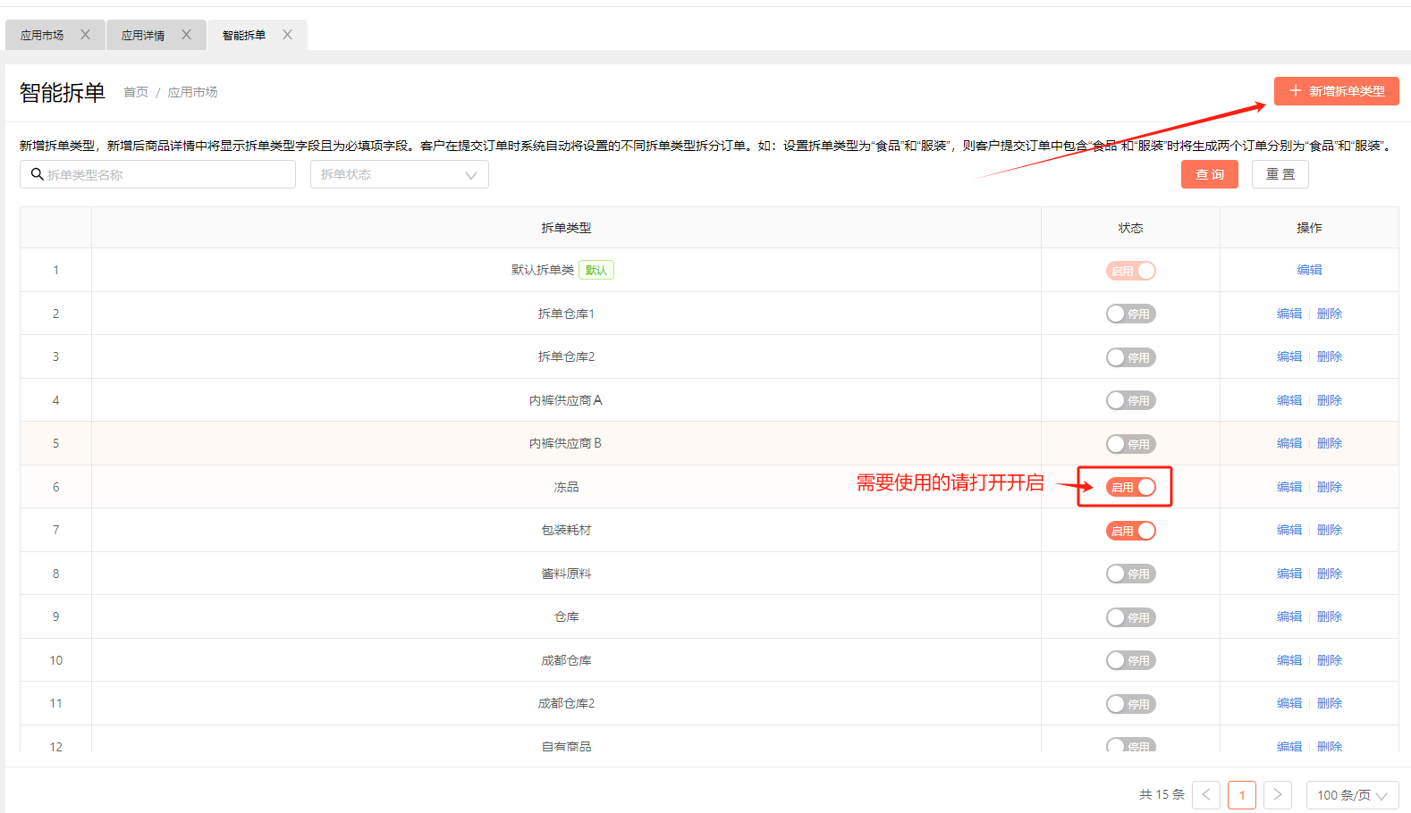Close the 应用市场 tab
Viewport: 1411px width, 813px height.
click(85, 35)
